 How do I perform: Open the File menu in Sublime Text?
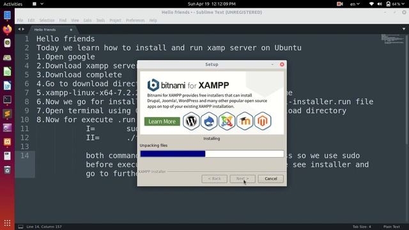pyautogui.click(x=20, y=20)
